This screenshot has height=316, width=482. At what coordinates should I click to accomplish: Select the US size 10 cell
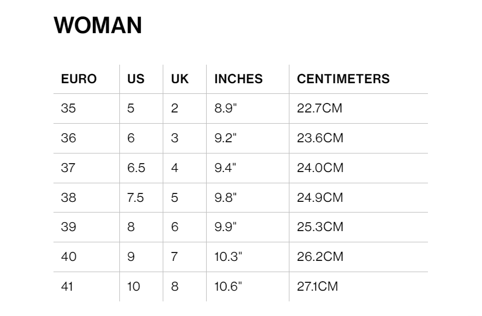(133, 286)
